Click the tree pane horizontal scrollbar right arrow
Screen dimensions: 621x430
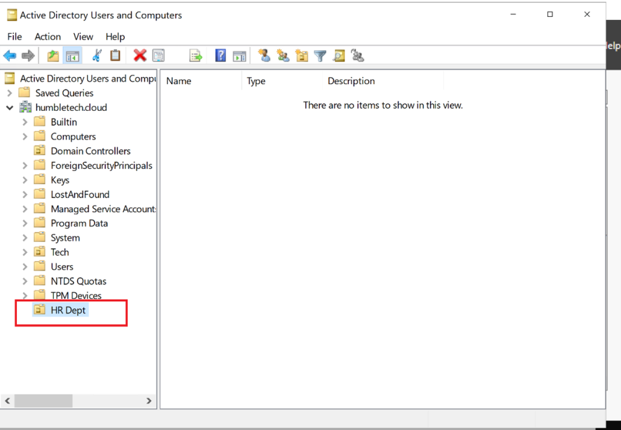pos(149,401)
